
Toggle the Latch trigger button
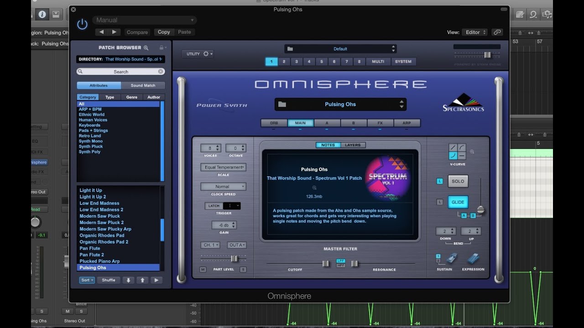[x=214, y=206]
